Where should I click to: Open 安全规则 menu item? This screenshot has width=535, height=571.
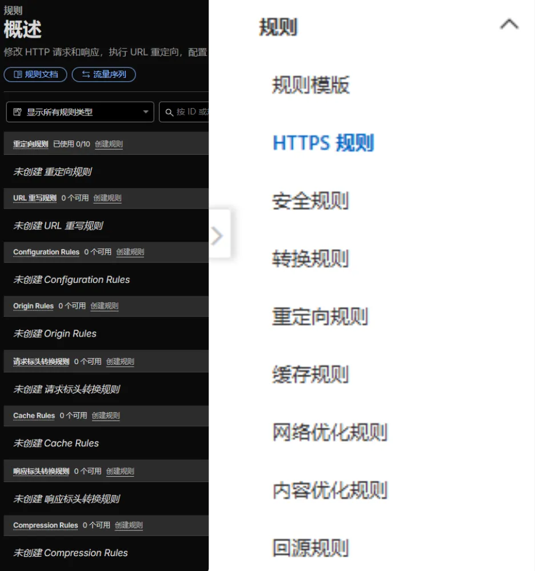pos(310,201)
